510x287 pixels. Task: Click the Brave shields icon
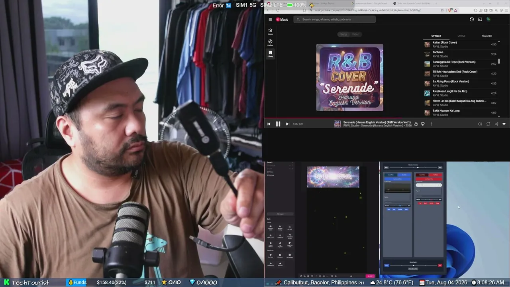(451, 10)
